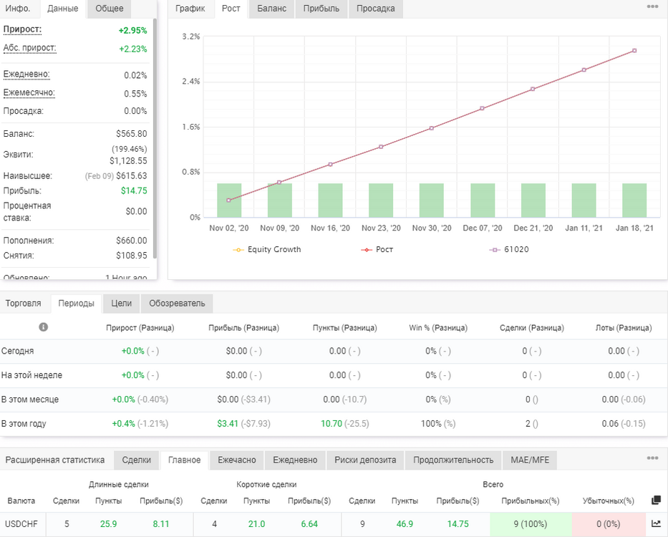Open the Баланс chart tab
668x537 pixels.
(272, 9)
